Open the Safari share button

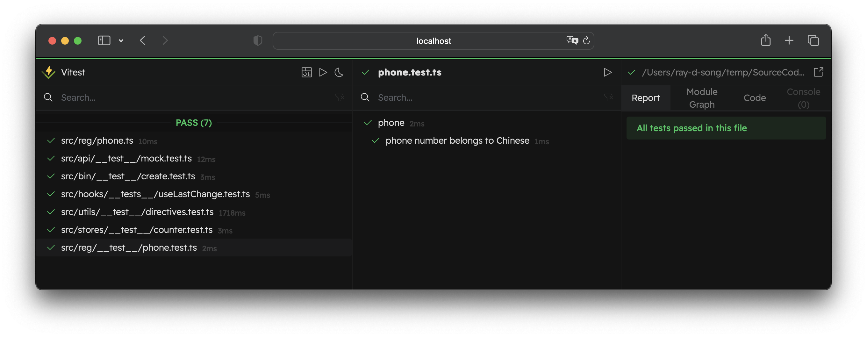click(766, 40)
